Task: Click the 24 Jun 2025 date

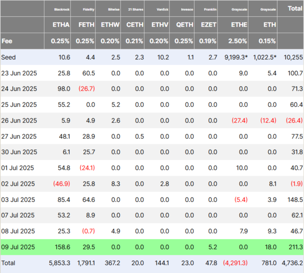Action: [19, 89]
